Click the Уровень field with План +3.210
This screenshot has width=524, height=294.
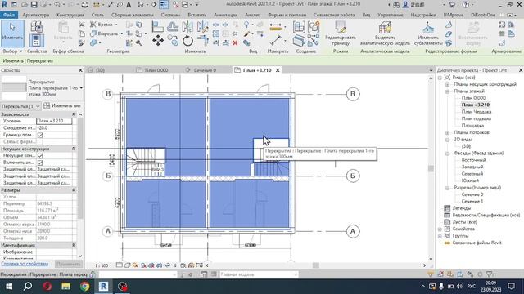[54, 122]
